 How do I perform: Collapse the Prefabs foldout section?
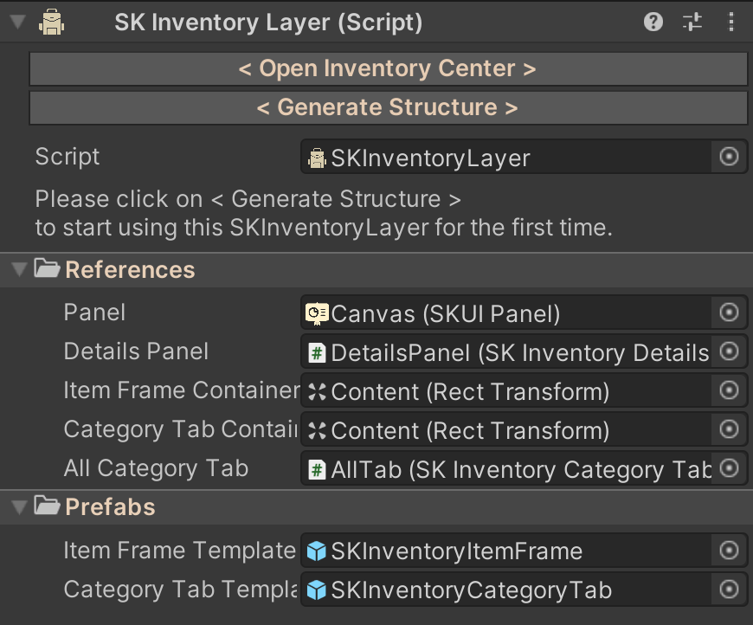click(x=19, y=507)
